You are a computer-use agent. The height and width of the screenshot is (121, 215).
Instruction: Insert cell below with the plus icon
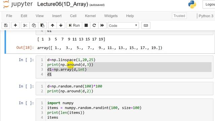click(x=15, y=26)
